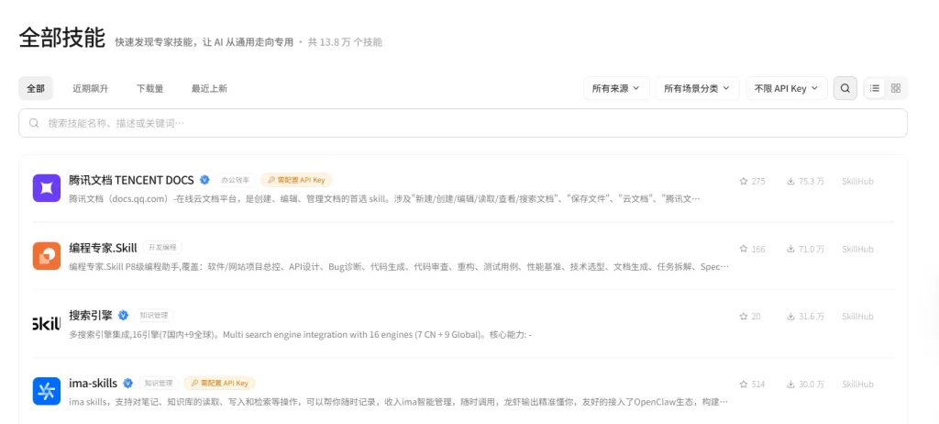This screenshot has width=939, height=424.
Task: Select the 近期飙升 tab
Action: tap(91, 88)
